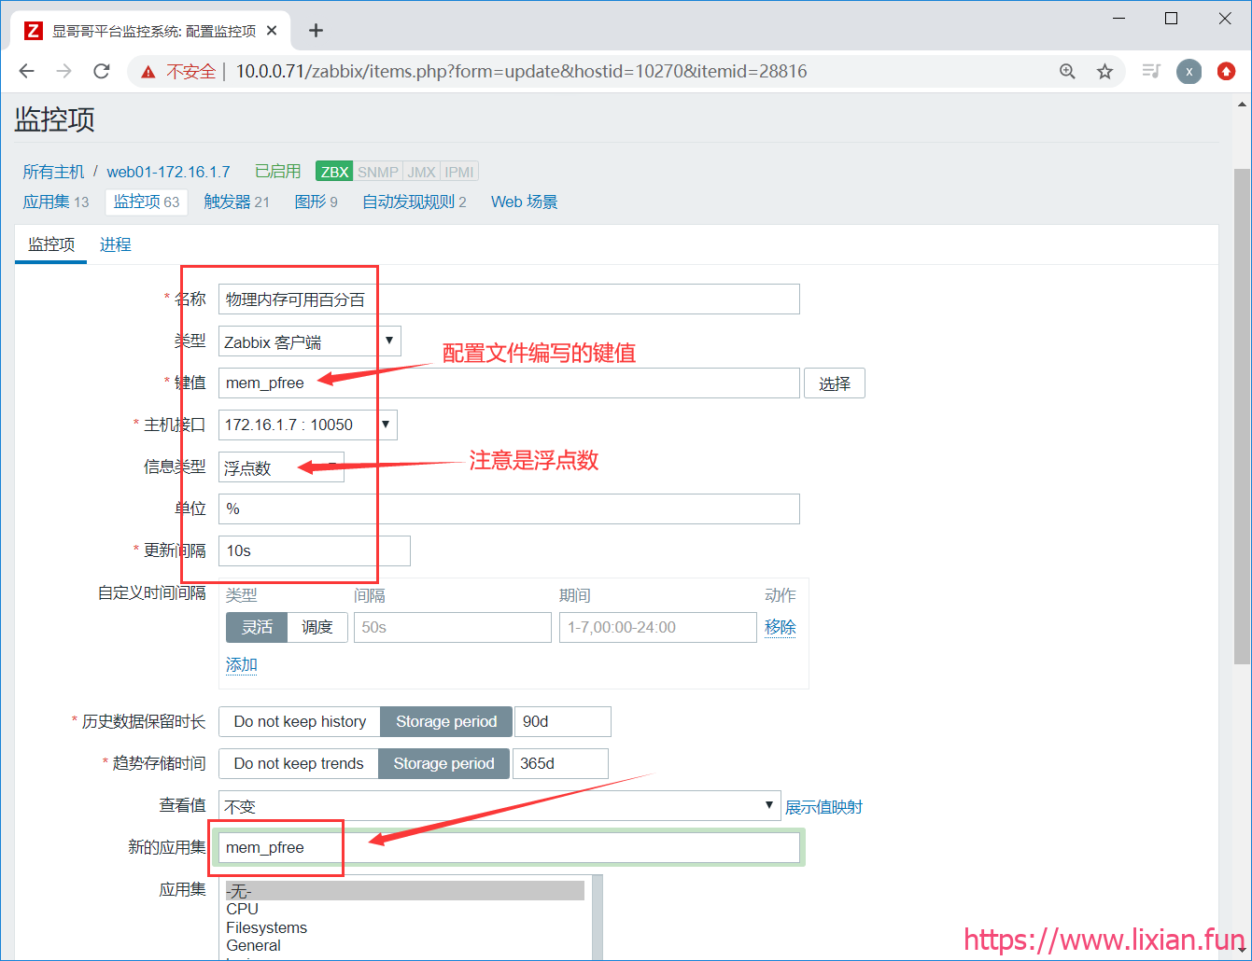Switch to the 进程 tab

116,244
